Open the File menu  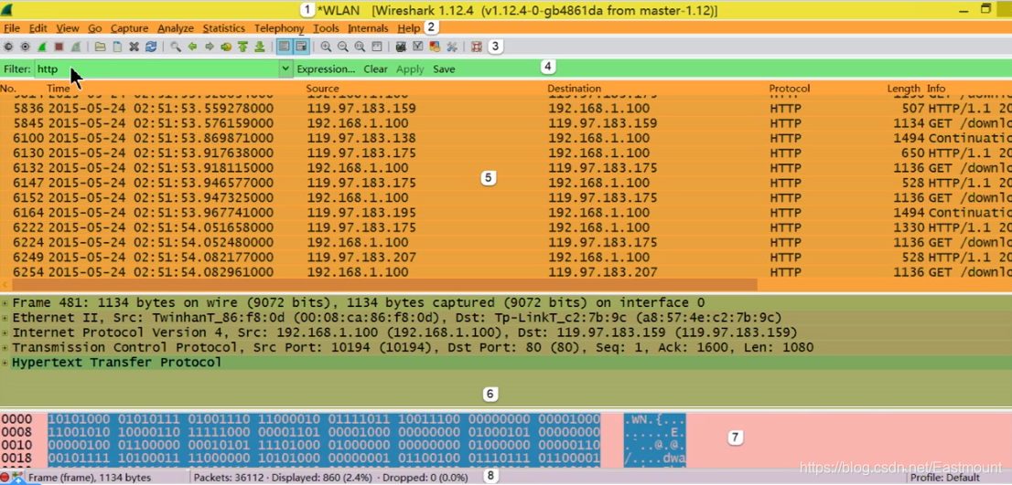(x=12, y=28)
